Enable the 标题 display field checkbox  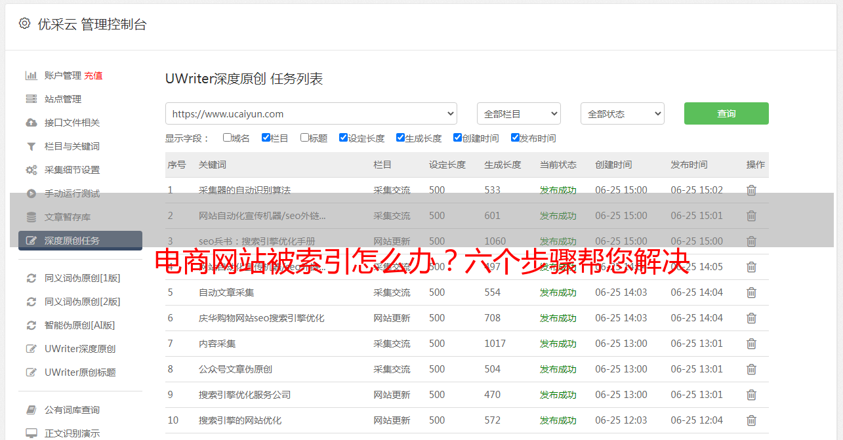pos(304,138)
